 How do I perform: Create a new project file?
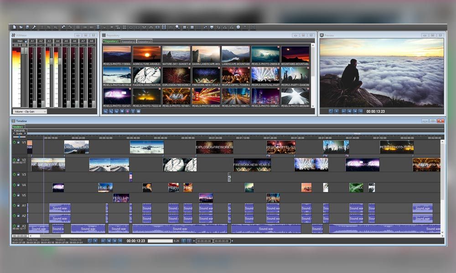pos(14,27)
